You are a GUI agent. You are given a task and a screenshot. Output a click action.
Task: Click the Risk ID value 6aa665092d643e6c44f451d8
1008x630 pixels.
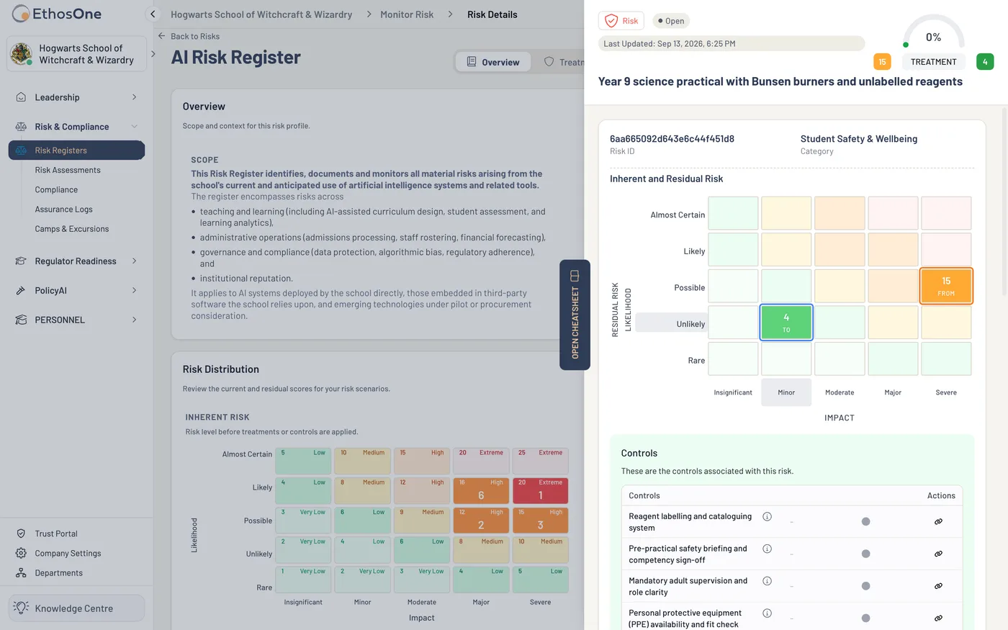pyautogui.click(x=672, y=139)
